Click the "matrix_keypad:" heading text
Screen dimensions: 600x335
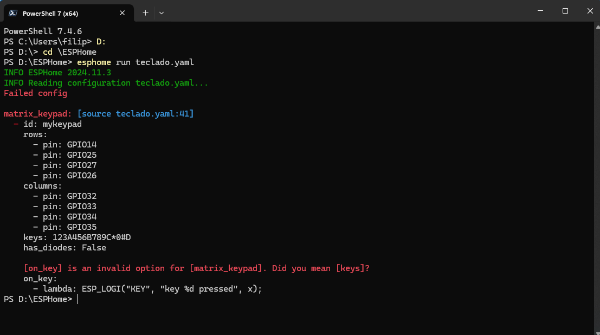coord(38,114)
